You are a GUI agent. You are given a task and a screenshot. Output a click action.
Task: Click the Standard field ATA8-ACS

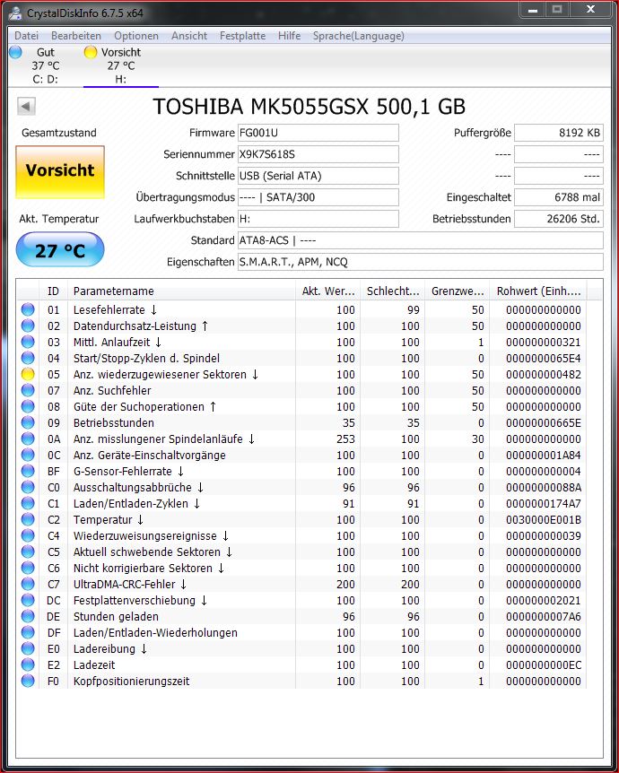coord(420,240)
